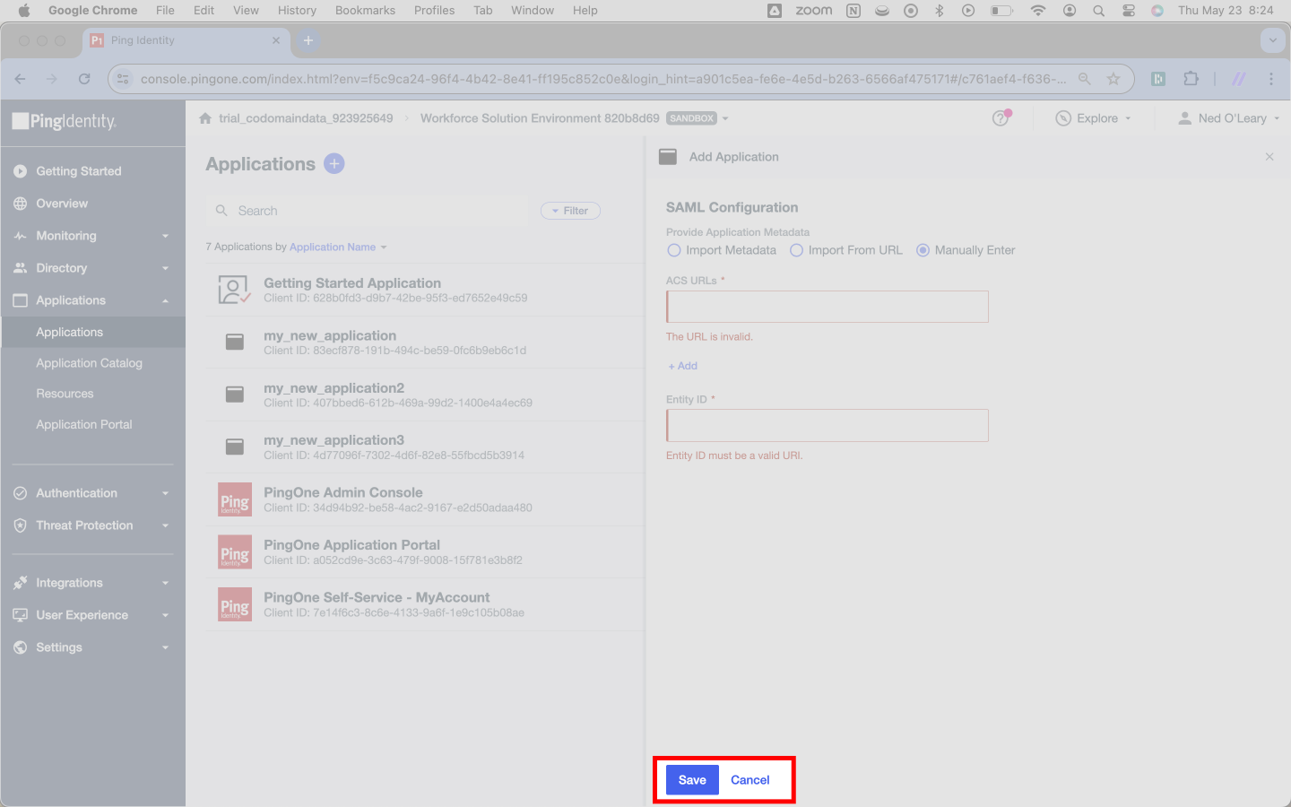The height and width of the screenshot is (807, 1291).
Task: Choose the Manually Enter radio button
Action: [x=923, y=250]
